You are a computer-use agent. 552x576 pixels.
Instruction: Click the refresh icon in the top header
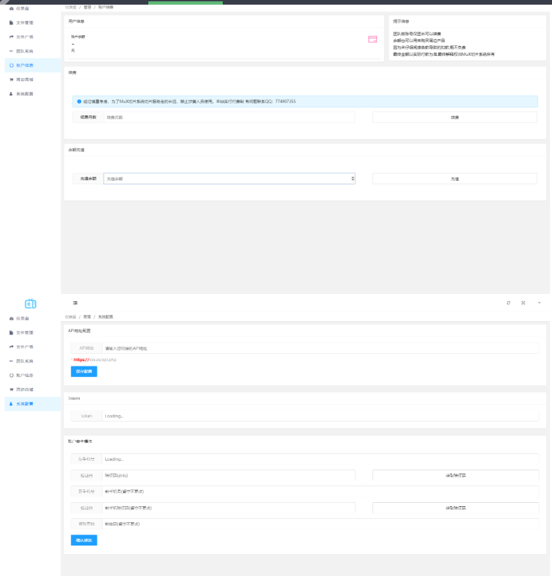(508, 303)
